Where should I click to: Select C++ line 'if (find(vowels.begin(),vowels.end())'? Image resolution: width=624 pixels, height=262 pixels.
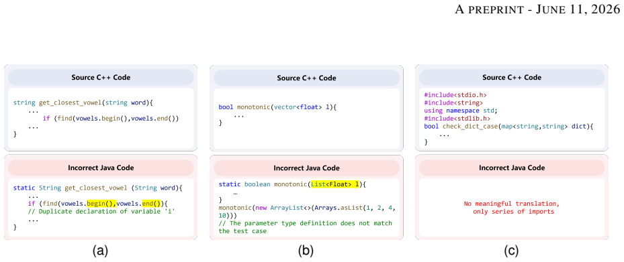[x=111, y=119]
